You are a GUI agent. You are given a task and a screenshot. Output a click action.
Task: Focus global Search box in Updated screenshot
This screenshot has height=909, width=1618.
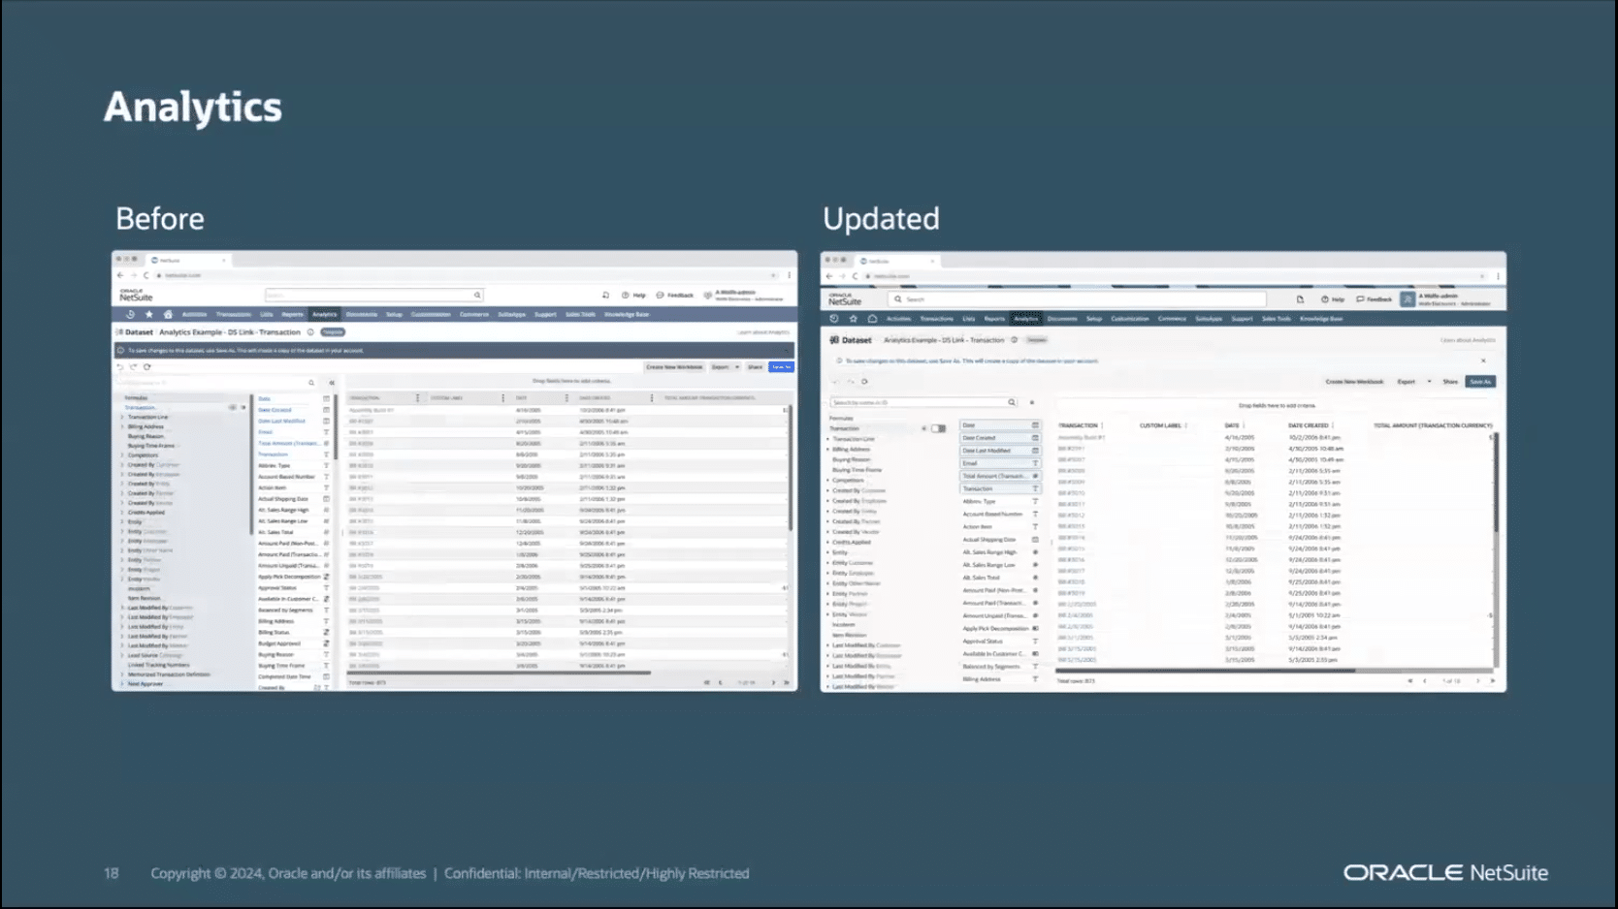[x=1079, y=299]
